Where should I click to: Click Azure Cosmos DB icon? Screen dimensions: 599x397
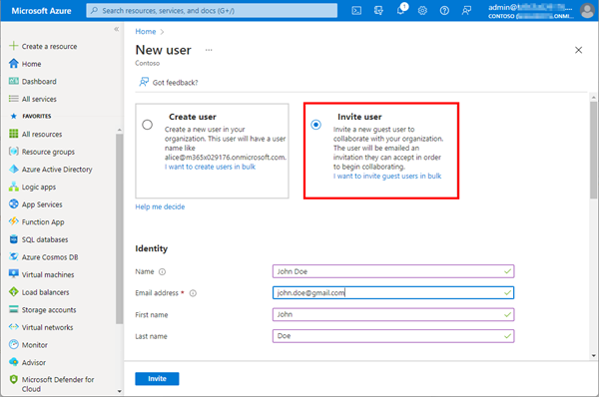[13, 256]
